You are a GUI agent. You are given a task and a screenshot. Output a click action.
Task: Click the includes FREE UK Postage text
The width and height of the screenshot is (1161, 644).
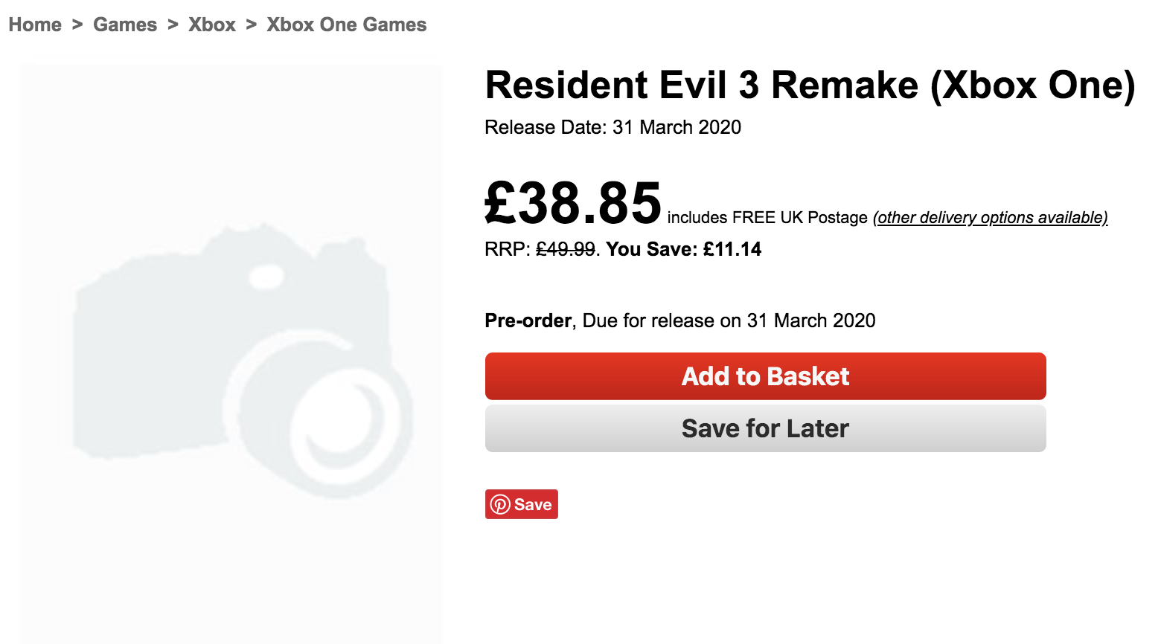coord(767,218)
